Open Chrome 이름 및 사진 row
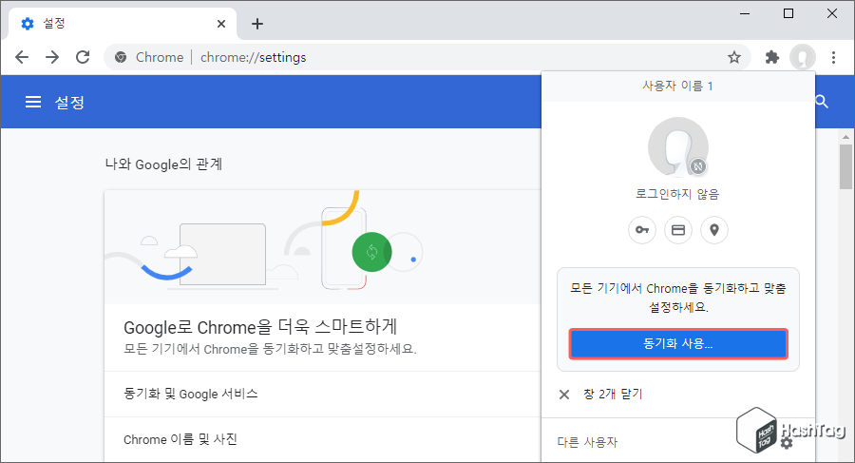This screenshot has height=463, width=855. [x=323, y=439]
